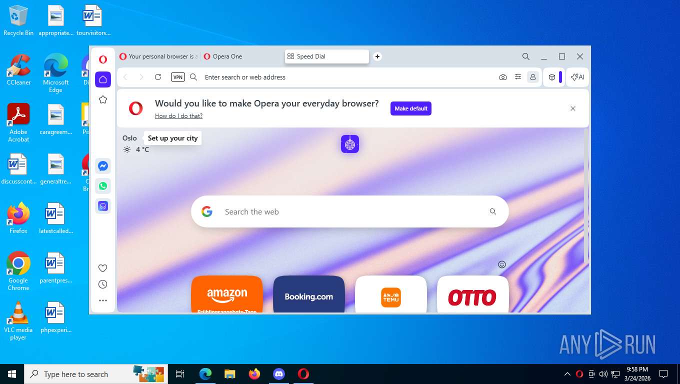Screen dimensions: 680x384
Task: Open the 'How do I do that?' link
Action: (x=178, y=116)
